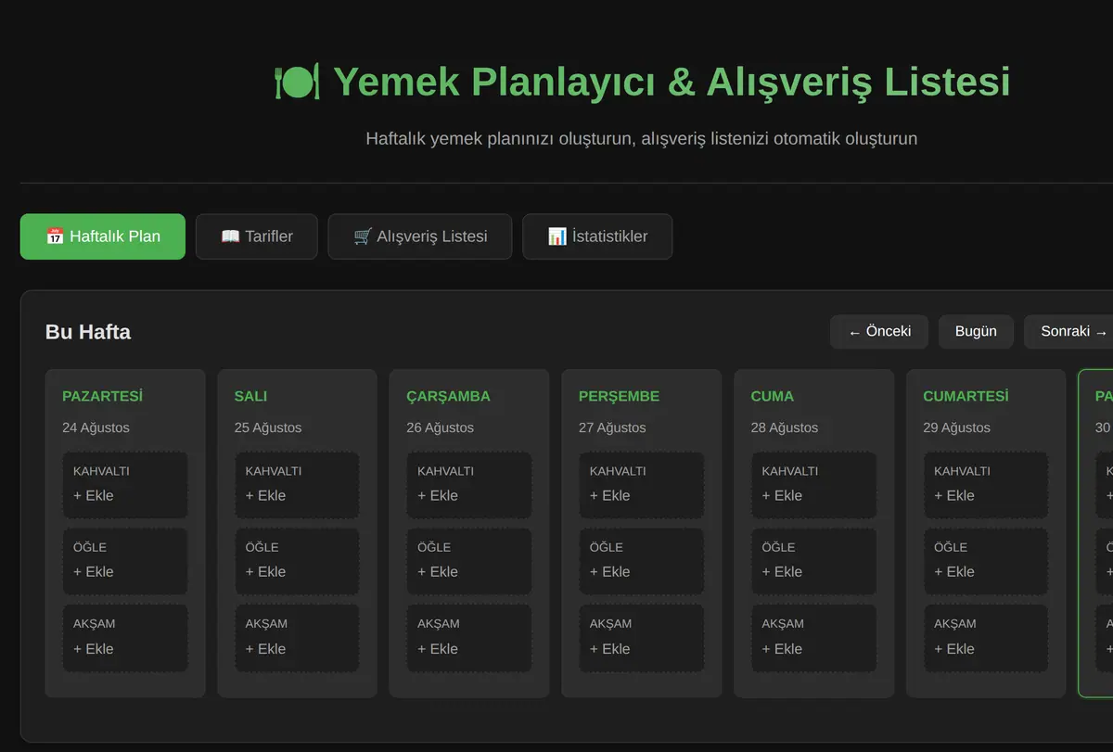The width and height of the screenshot is (1113, 752).
Task: Click the CUMA day heading
Action: pyautogui.click(x=772, y=396)
